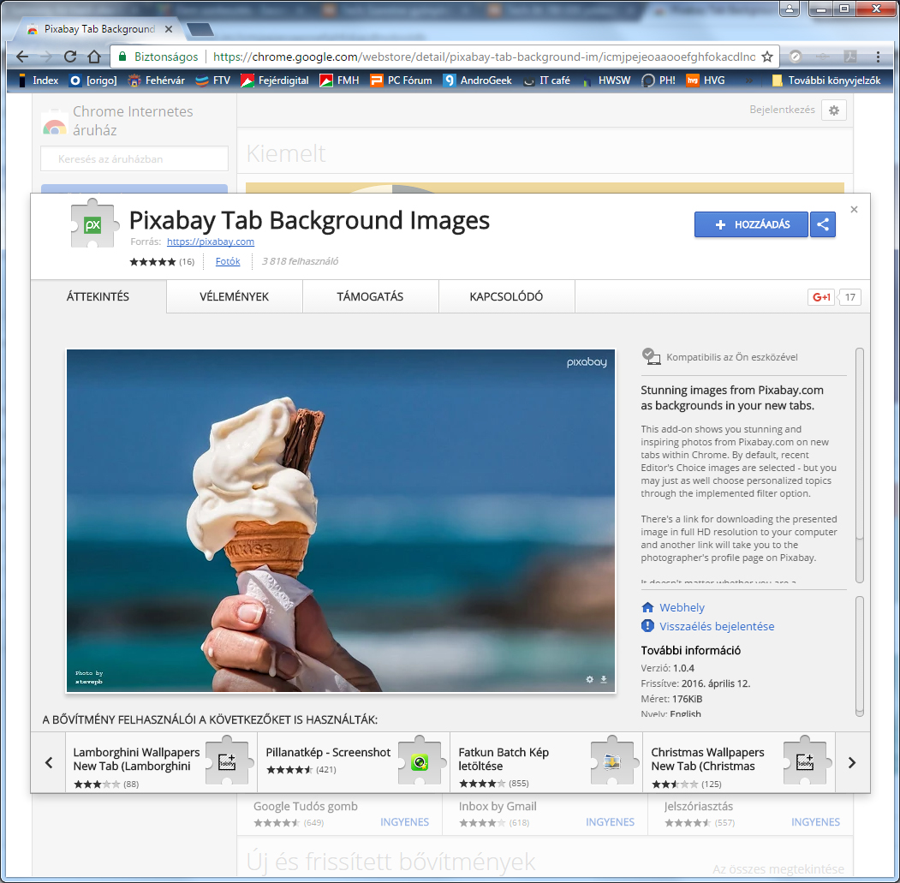Close the Pixabay Tab Background browser tab
This screenshot has height=883, width=900.
point(169,29)
